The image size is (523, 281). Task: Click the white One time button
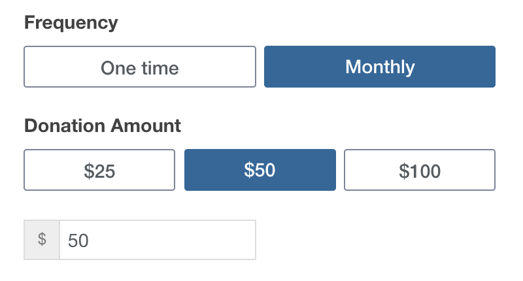pyautogui.click(x=139, y=67)
